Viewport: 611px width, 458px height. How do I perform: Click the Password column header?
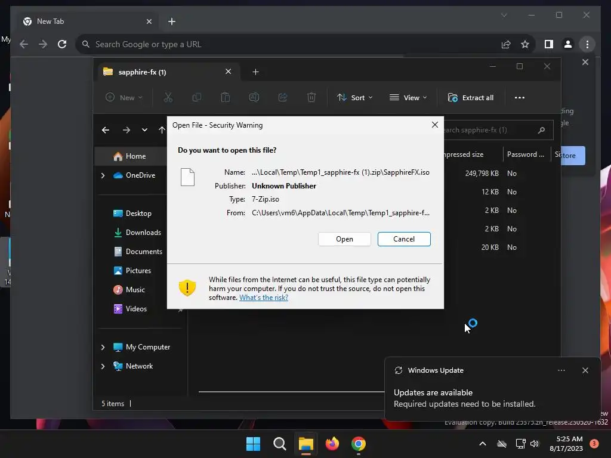coord(525,154)
